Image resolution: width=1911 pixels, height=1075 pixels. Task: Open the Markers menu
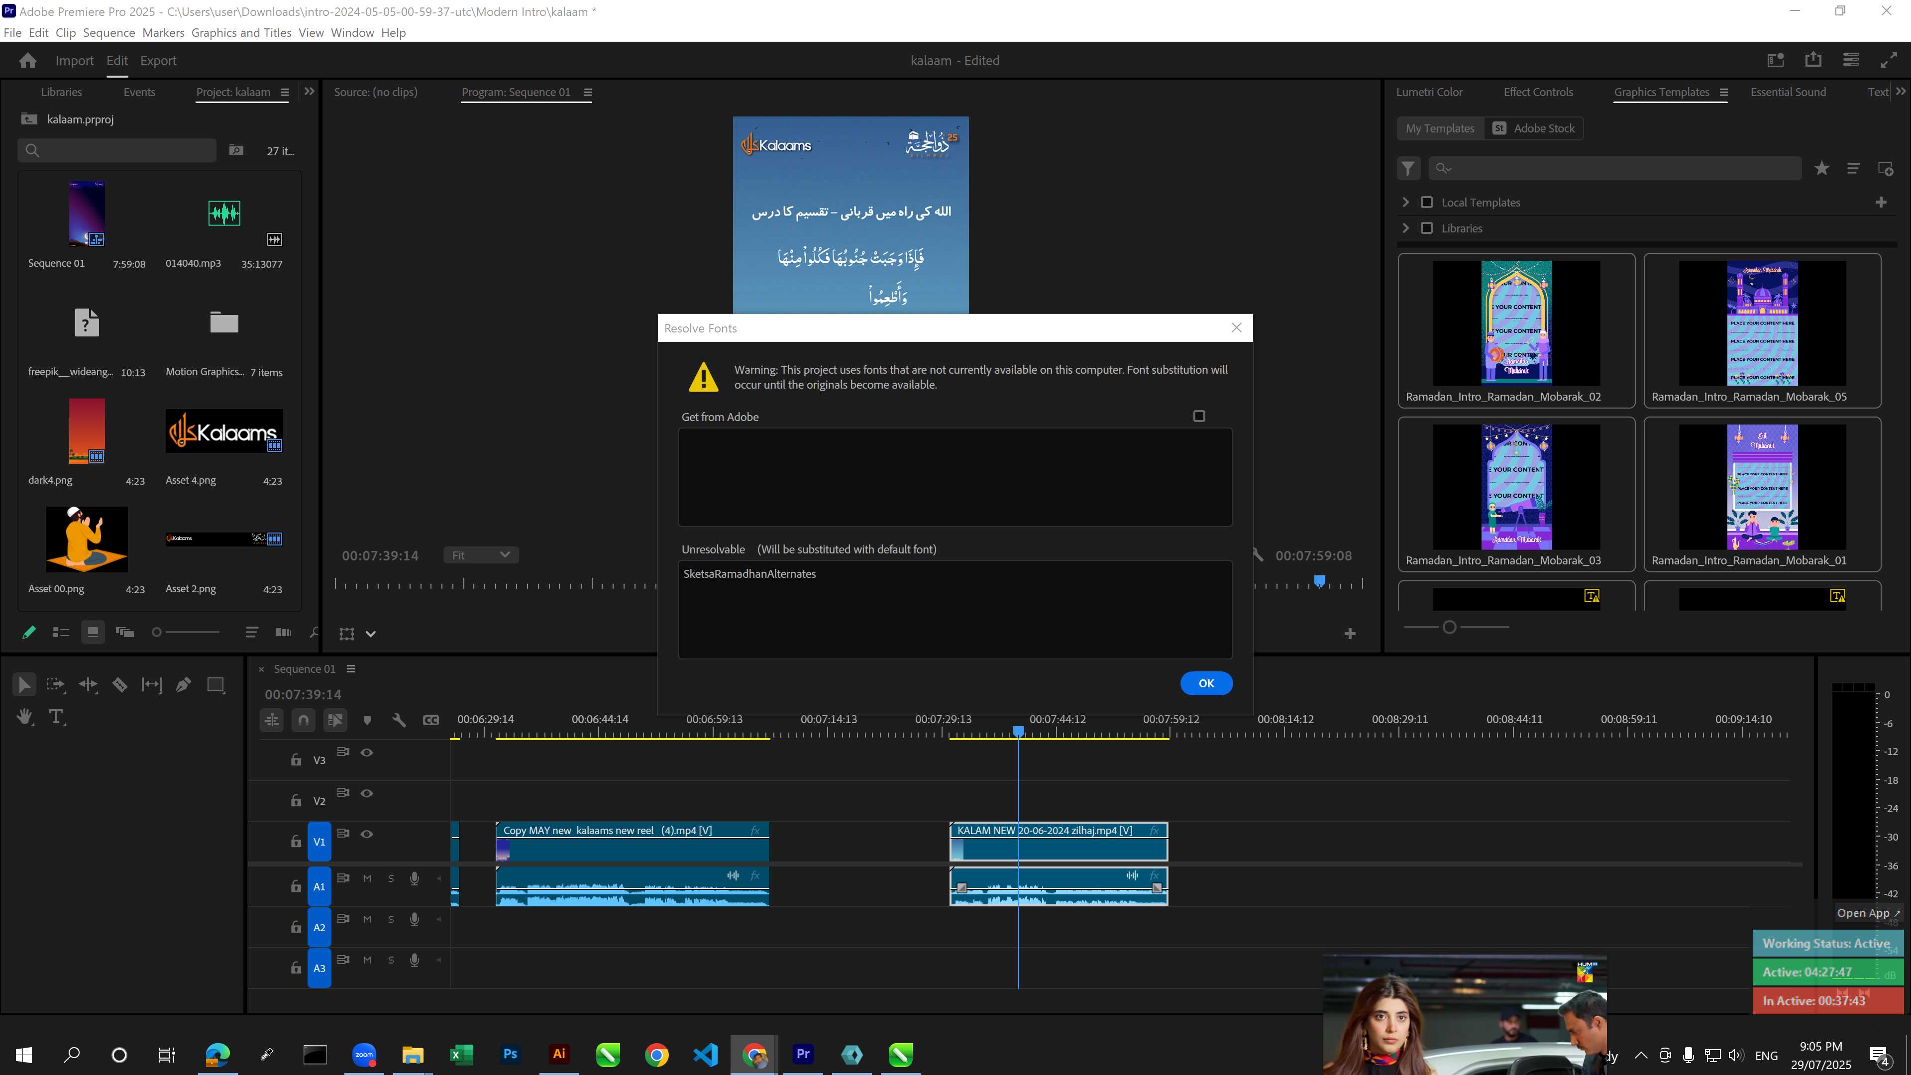(163, 33)
